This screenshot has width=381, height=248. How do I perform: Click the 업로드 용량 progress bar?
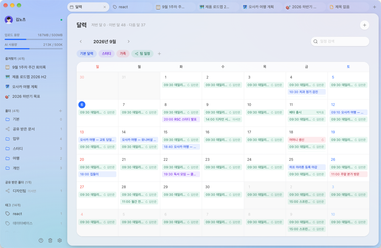pos(34,39)
